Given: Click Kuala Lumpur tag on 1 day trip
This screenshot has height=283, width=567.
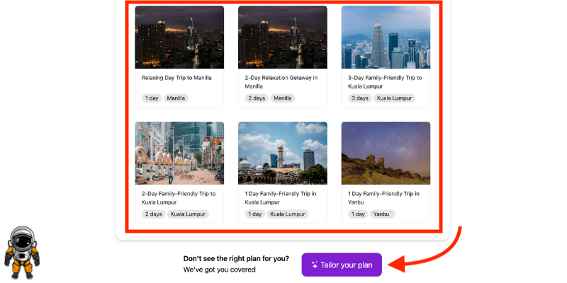Looking at the screenshot, I should click(287, 214).
